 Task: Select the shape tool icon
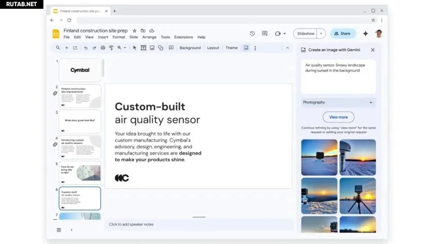click(160, 48)
